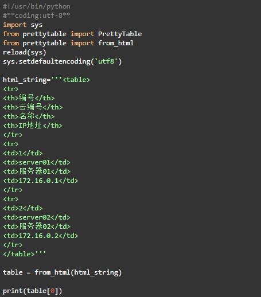Image resolution: width=261 pixels, height=297 pixels.
Task: Click the 编号 table header line
Action: [29, 98]
